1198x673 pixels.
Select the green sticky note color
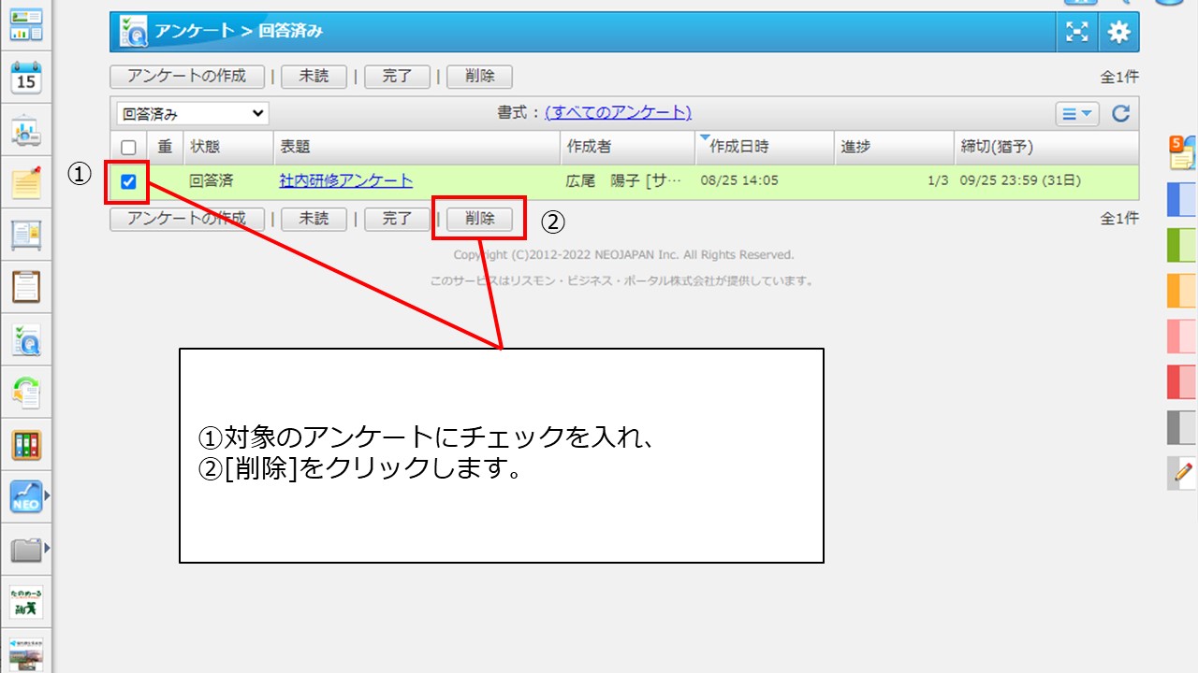point(1181,245)
